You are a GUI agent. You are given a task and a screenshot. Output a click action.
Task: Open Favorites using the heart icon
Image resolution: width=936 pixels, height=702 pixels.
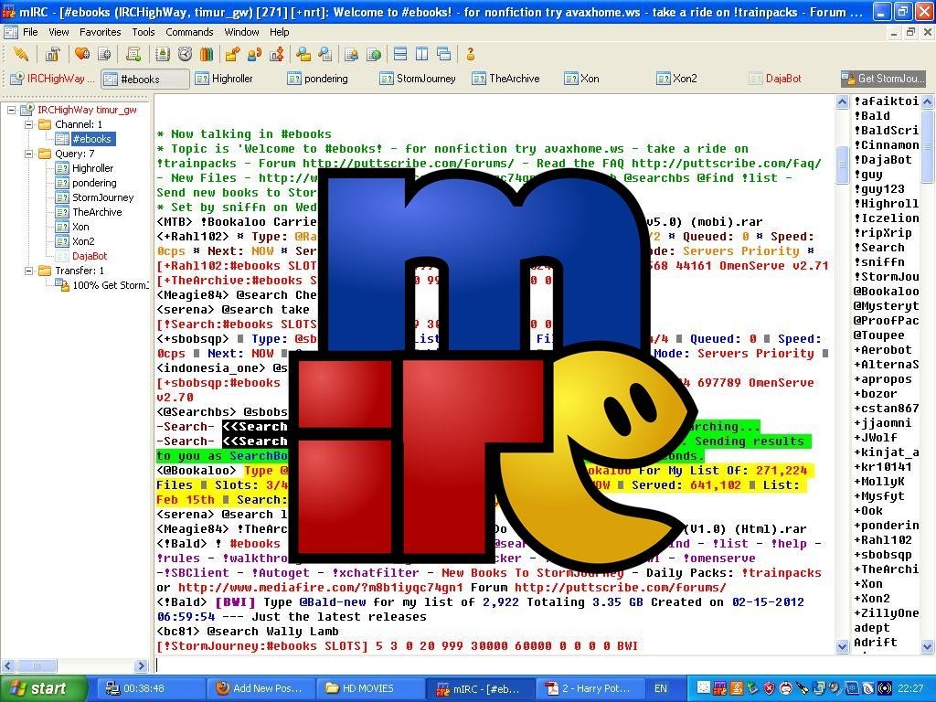(x=81, y=54)
